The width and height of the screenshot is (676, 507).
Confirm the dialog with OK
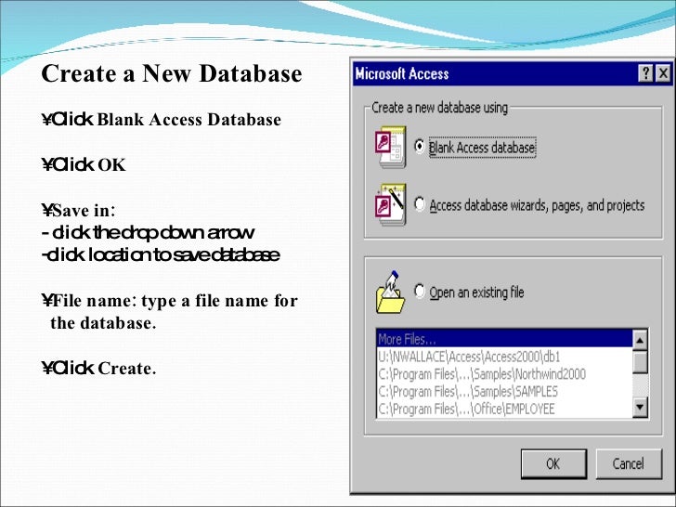(553, 464)
